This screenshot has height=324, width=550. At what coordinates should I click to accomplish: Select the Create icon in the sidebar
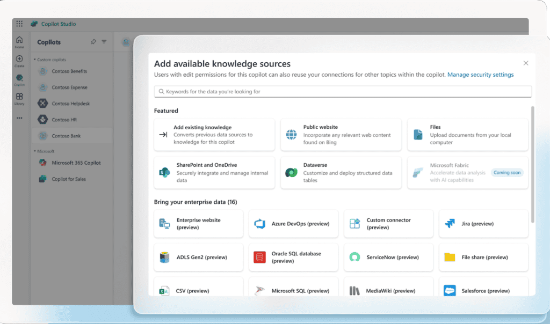(x=19, y=61)
